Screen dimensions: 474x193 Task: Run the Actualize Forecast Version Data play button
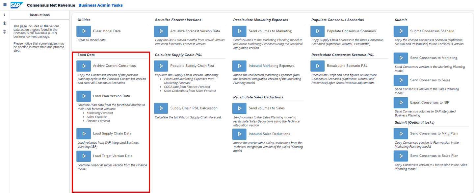161,31
